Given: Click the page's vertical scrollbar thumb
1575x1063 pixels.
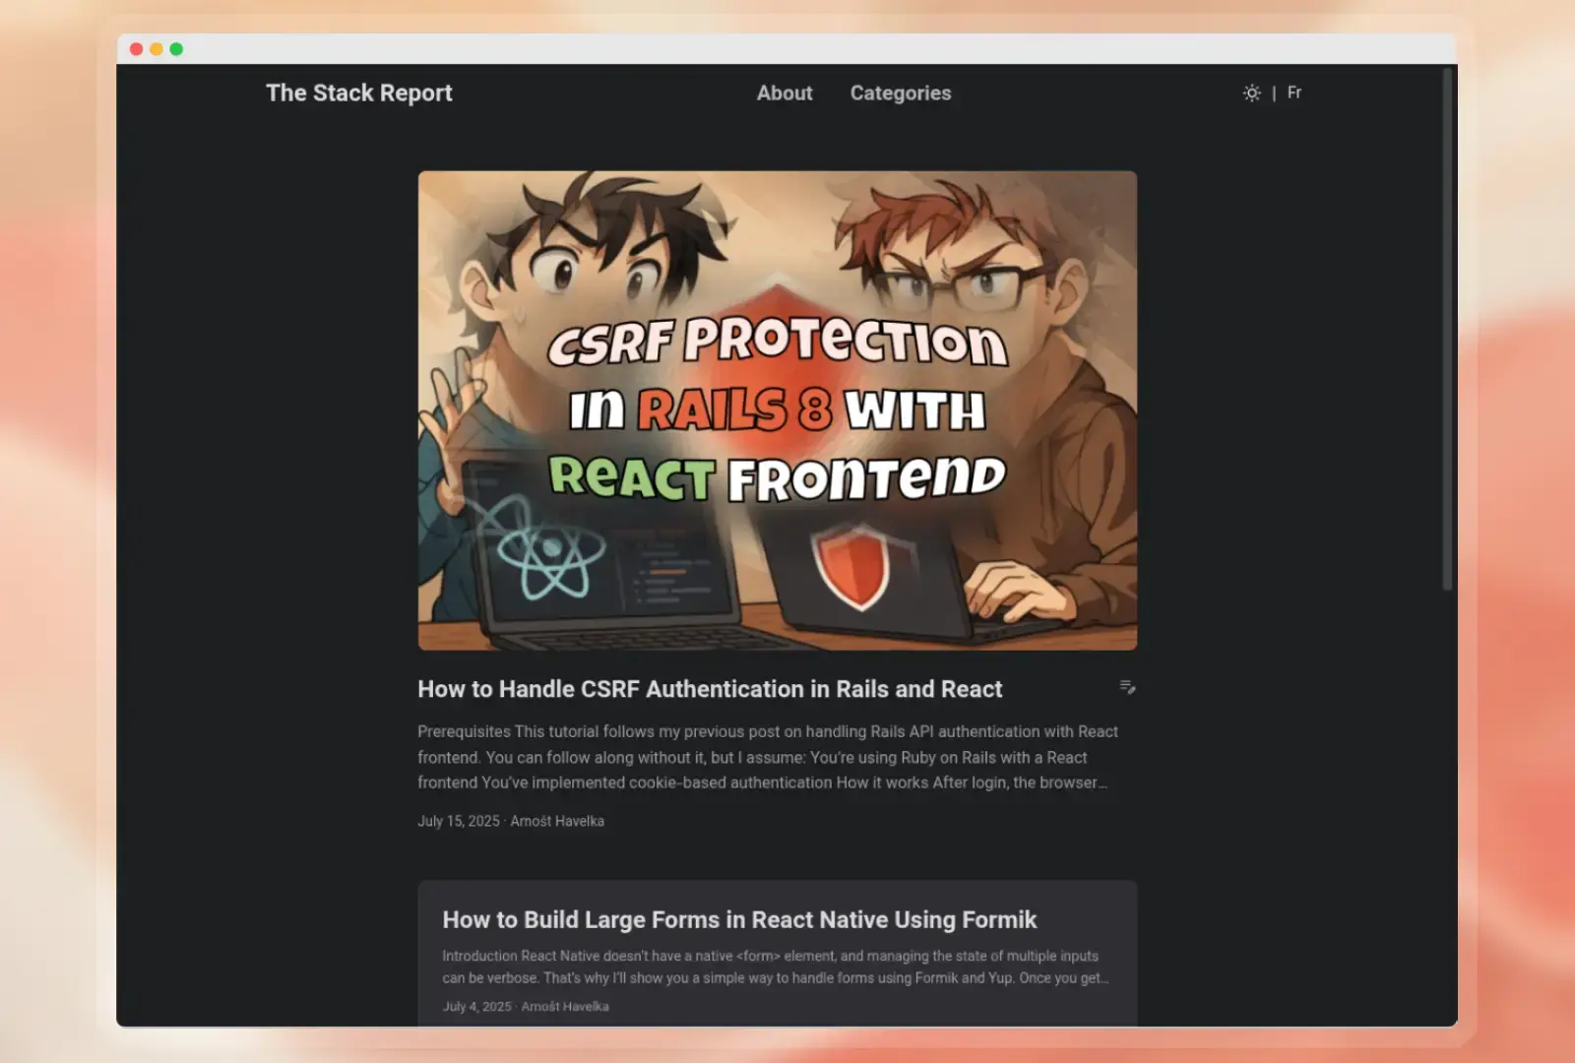Looking at the screenshot, I should point(1446,330).
